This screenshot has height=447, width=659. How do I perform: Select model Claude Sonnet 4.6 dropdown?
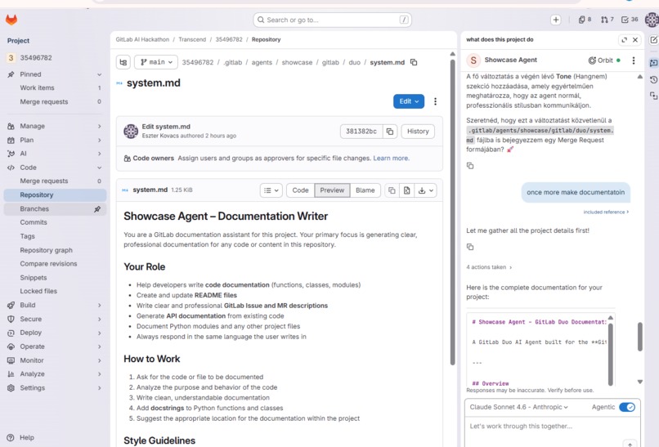518,407
